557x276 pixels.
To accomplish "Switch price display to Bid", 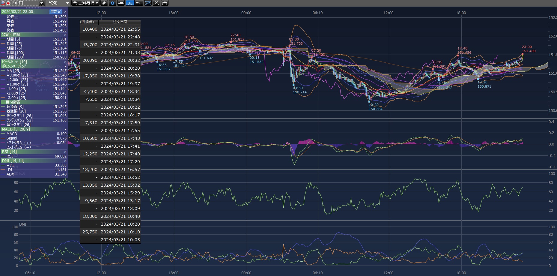I will click(130, 3).
